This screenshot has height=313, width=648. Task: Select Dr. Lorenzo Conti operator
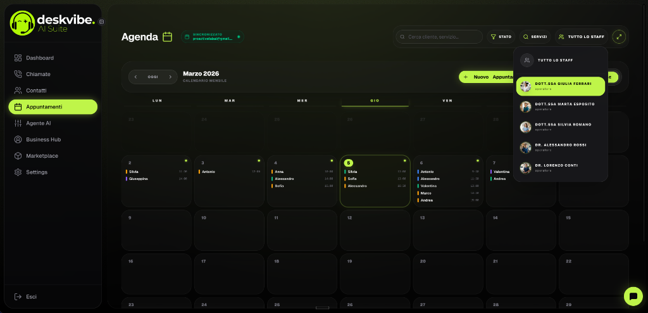[561, 168]
